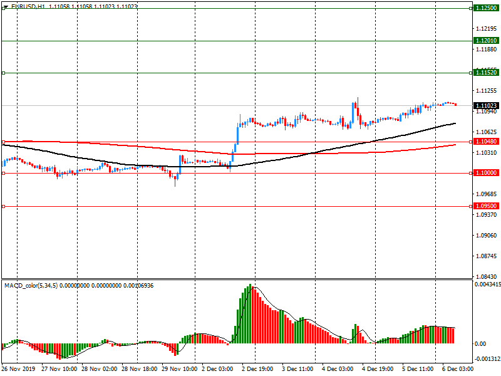Grab left handle of the 1.12500 line
This screenshot has height=376, width=501.
tap(4, 8)
